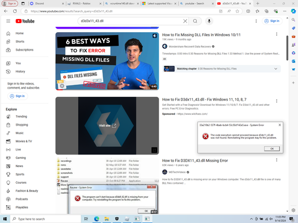298x223 pixels.
Task: Expand the Matching chapter dropdown
Action: [x=276, y=69]
